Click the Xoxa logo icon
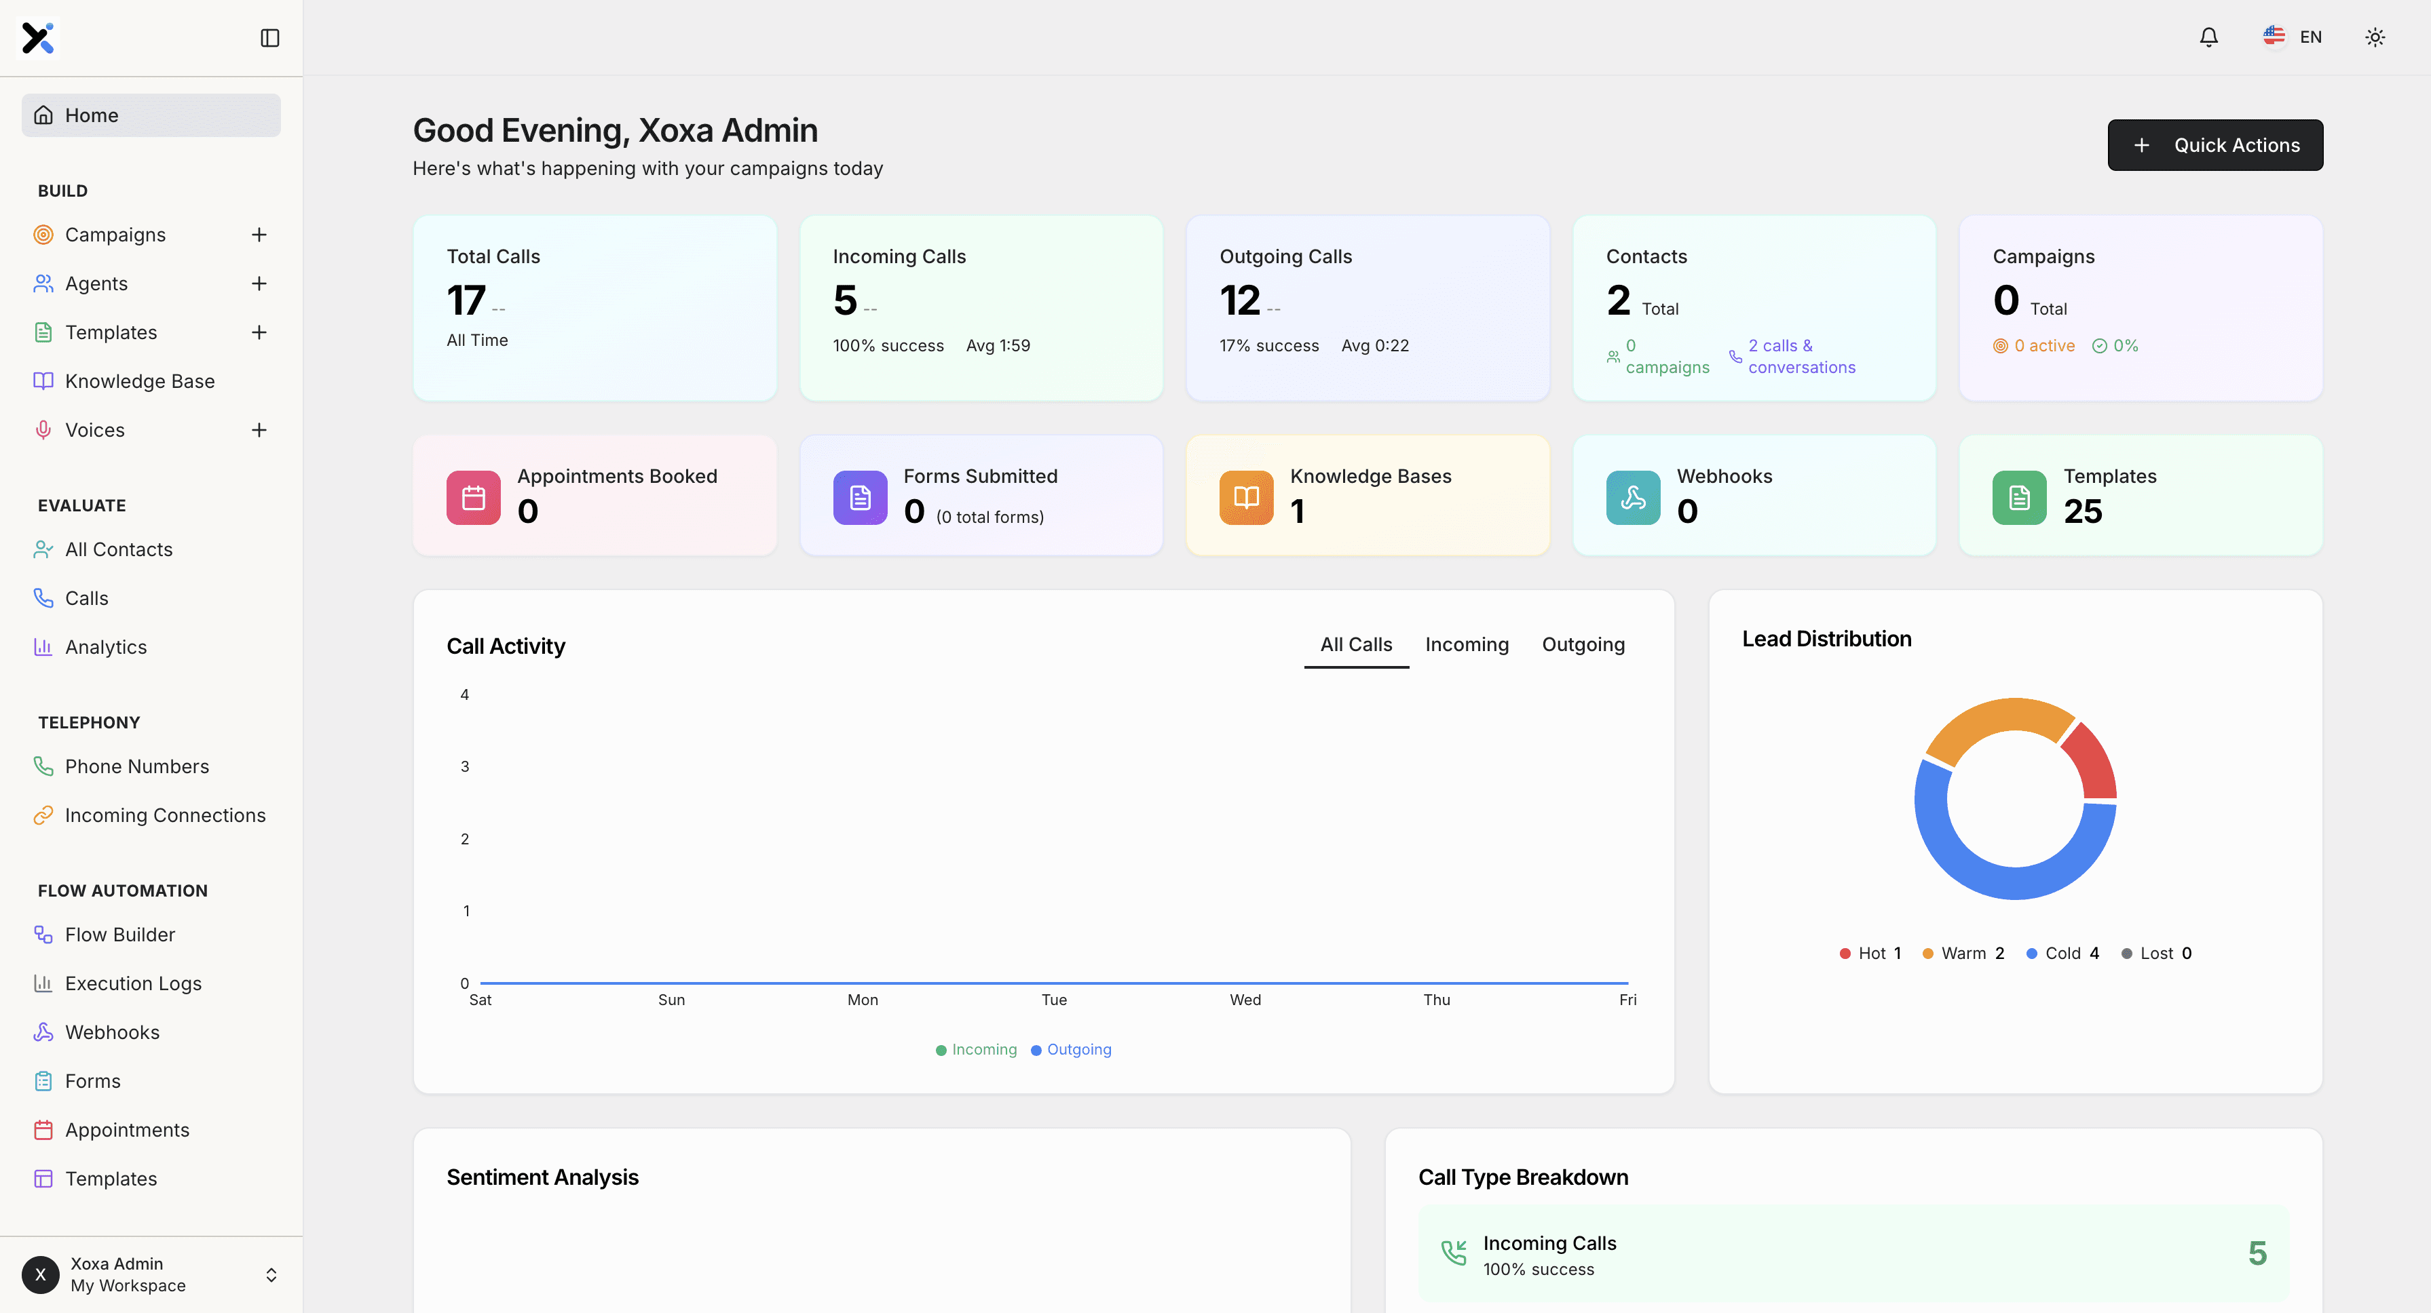The height and width of the screenshot is (1313, 2431). 38,38
